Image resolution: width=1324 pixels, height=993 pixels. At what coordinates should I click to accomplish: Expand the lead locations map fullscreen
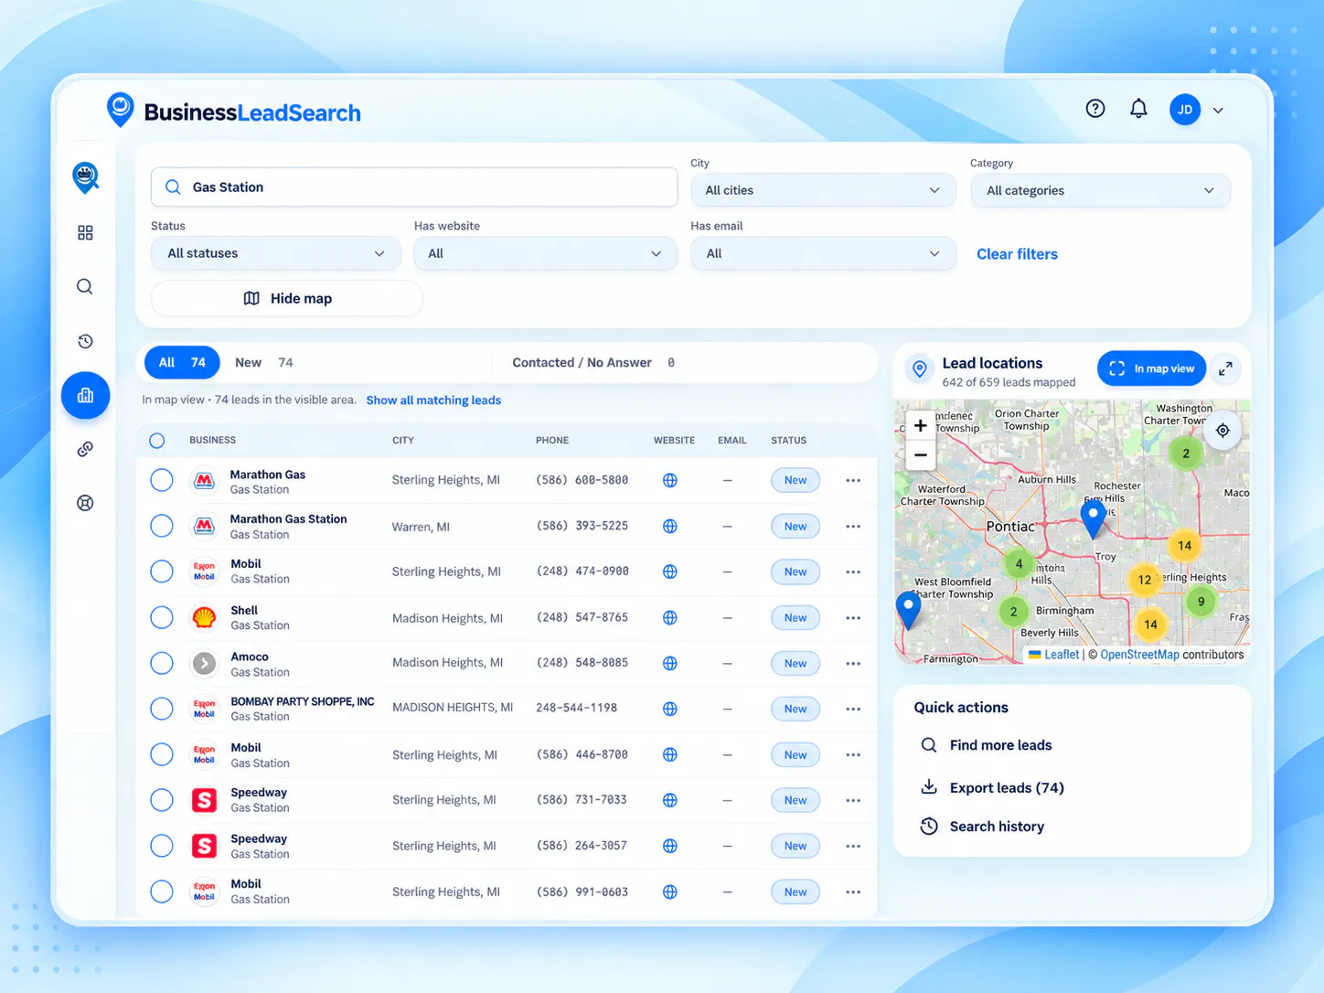[1225, 368]
